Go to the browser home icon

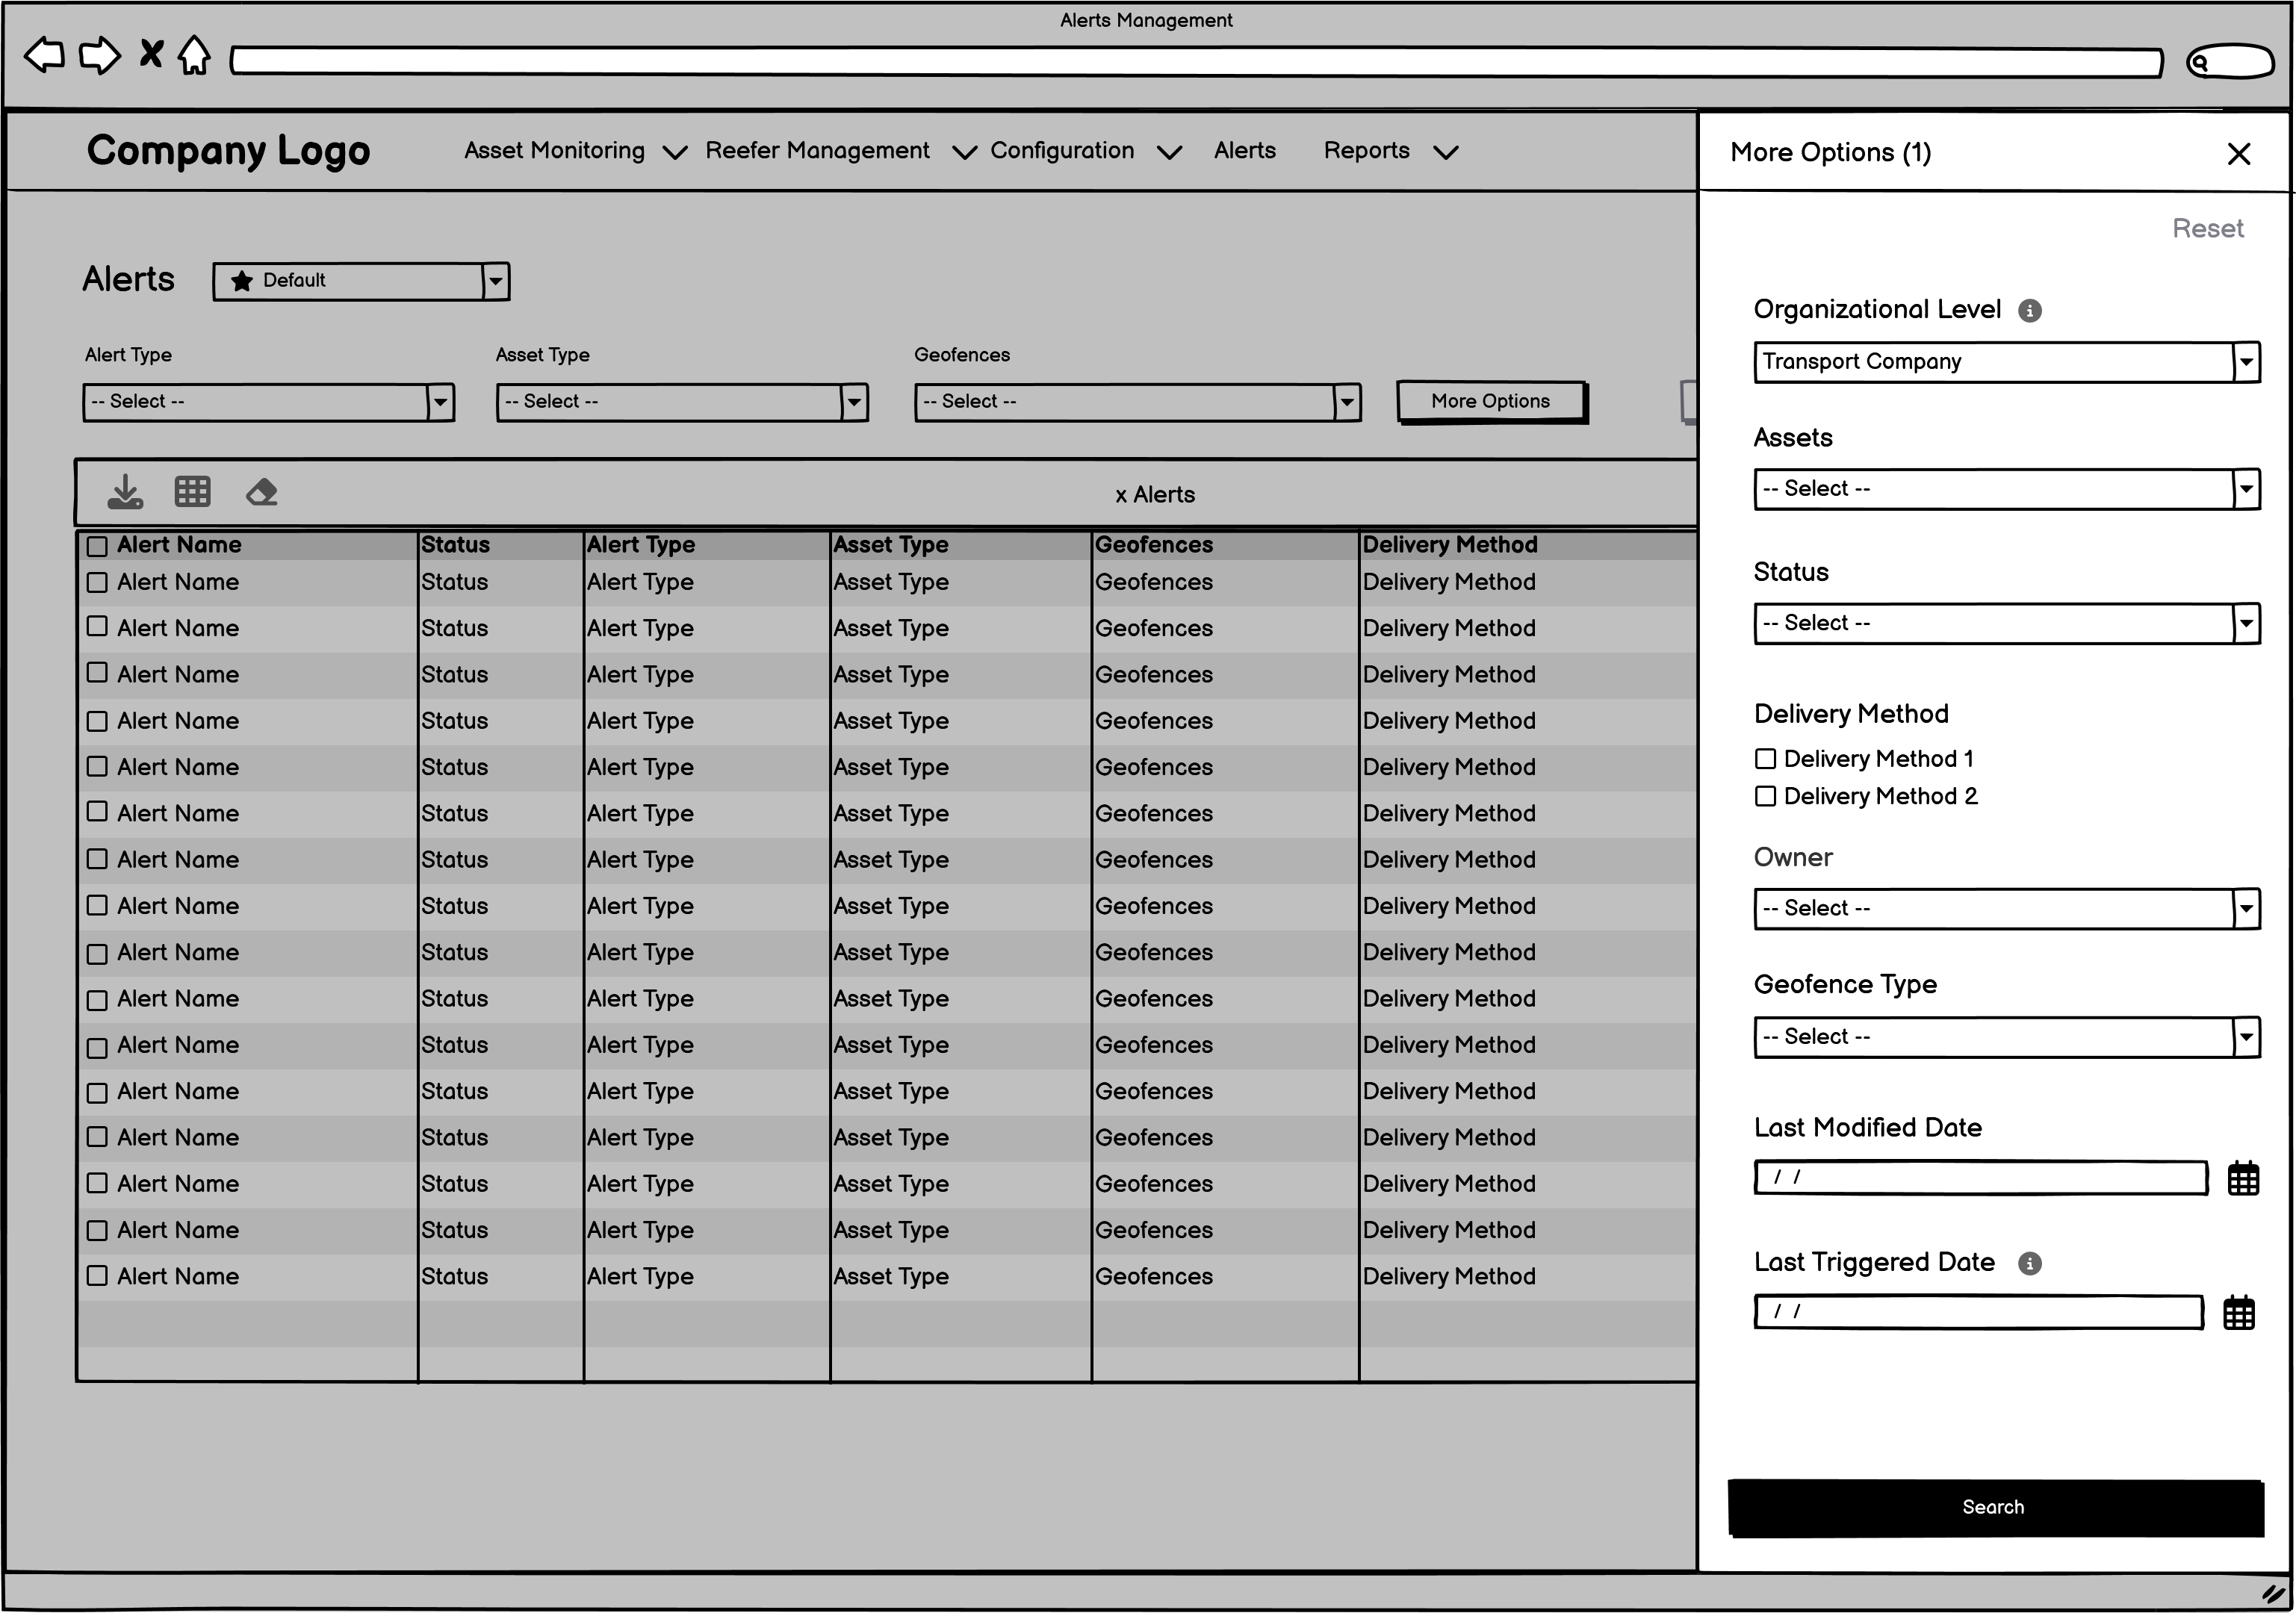click(194, 55)
